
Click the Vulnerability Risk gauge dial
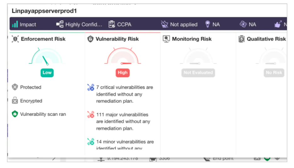point(123,57)
